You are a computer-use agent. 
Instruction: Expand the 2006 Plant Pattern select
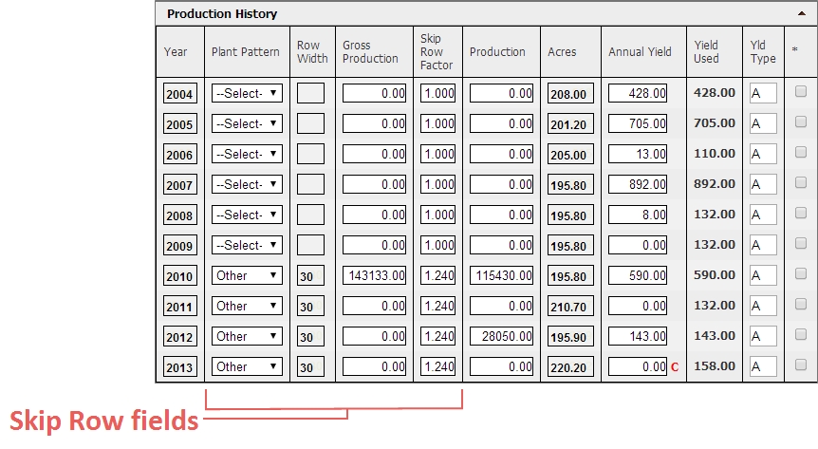247,154
